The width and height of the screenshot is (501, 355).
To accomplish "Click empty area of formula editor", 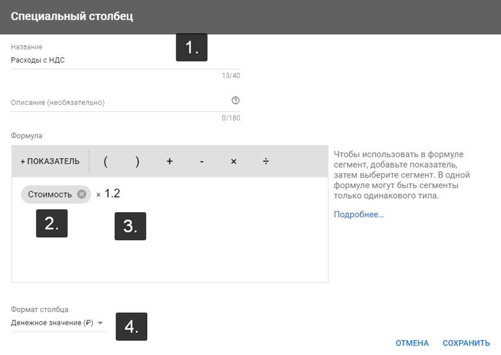I will 223,249.
